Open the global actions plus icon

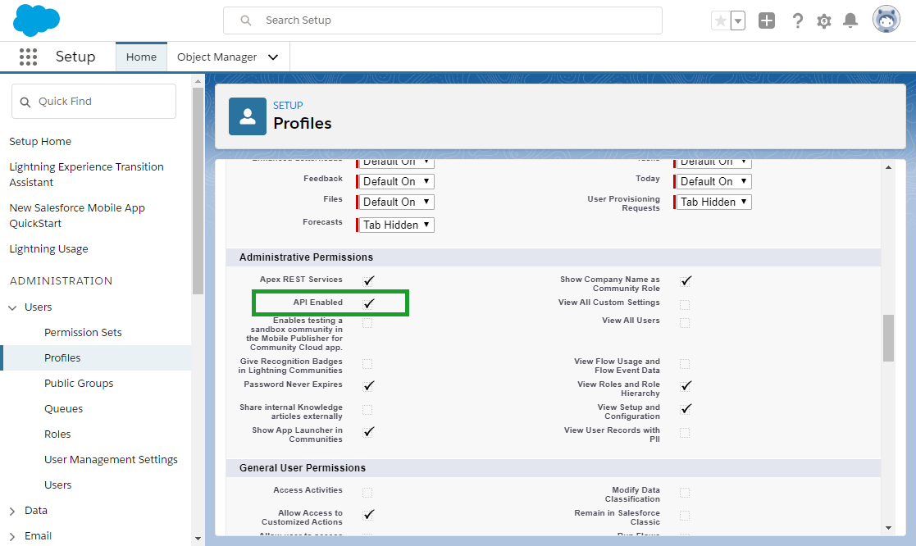point(767,21)
